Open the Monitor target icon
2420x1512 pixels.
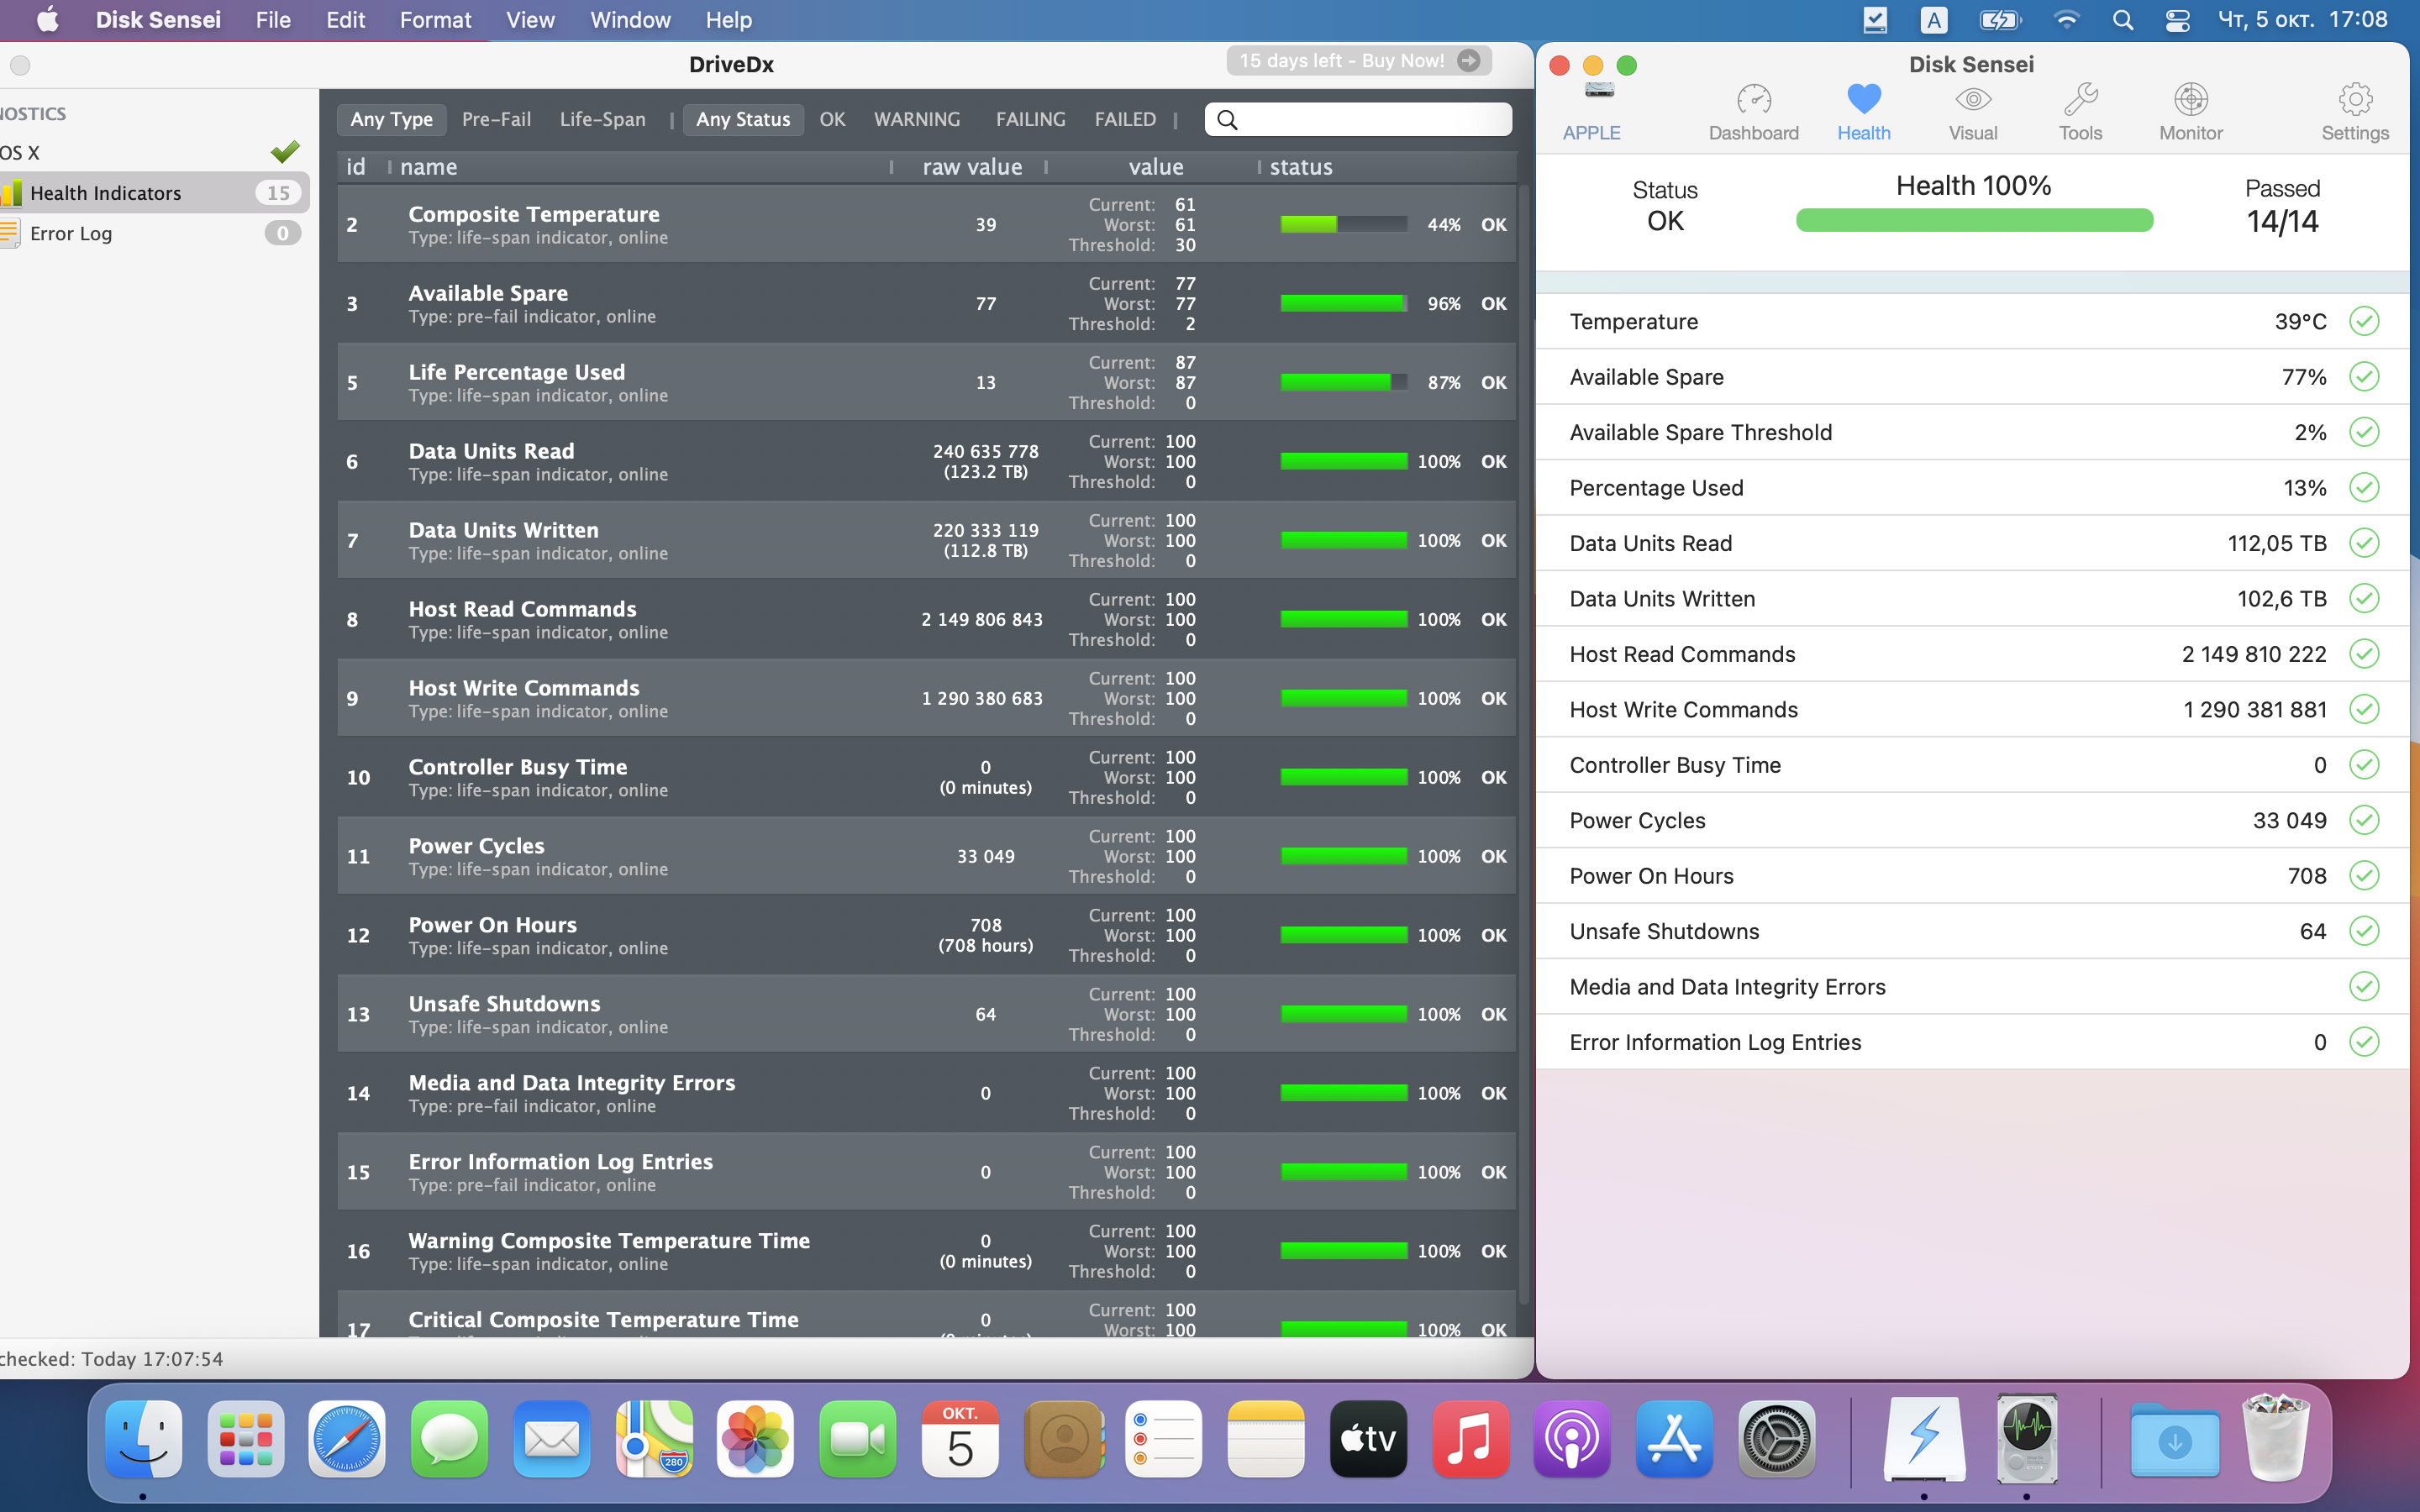click(x=2190, y=99)
